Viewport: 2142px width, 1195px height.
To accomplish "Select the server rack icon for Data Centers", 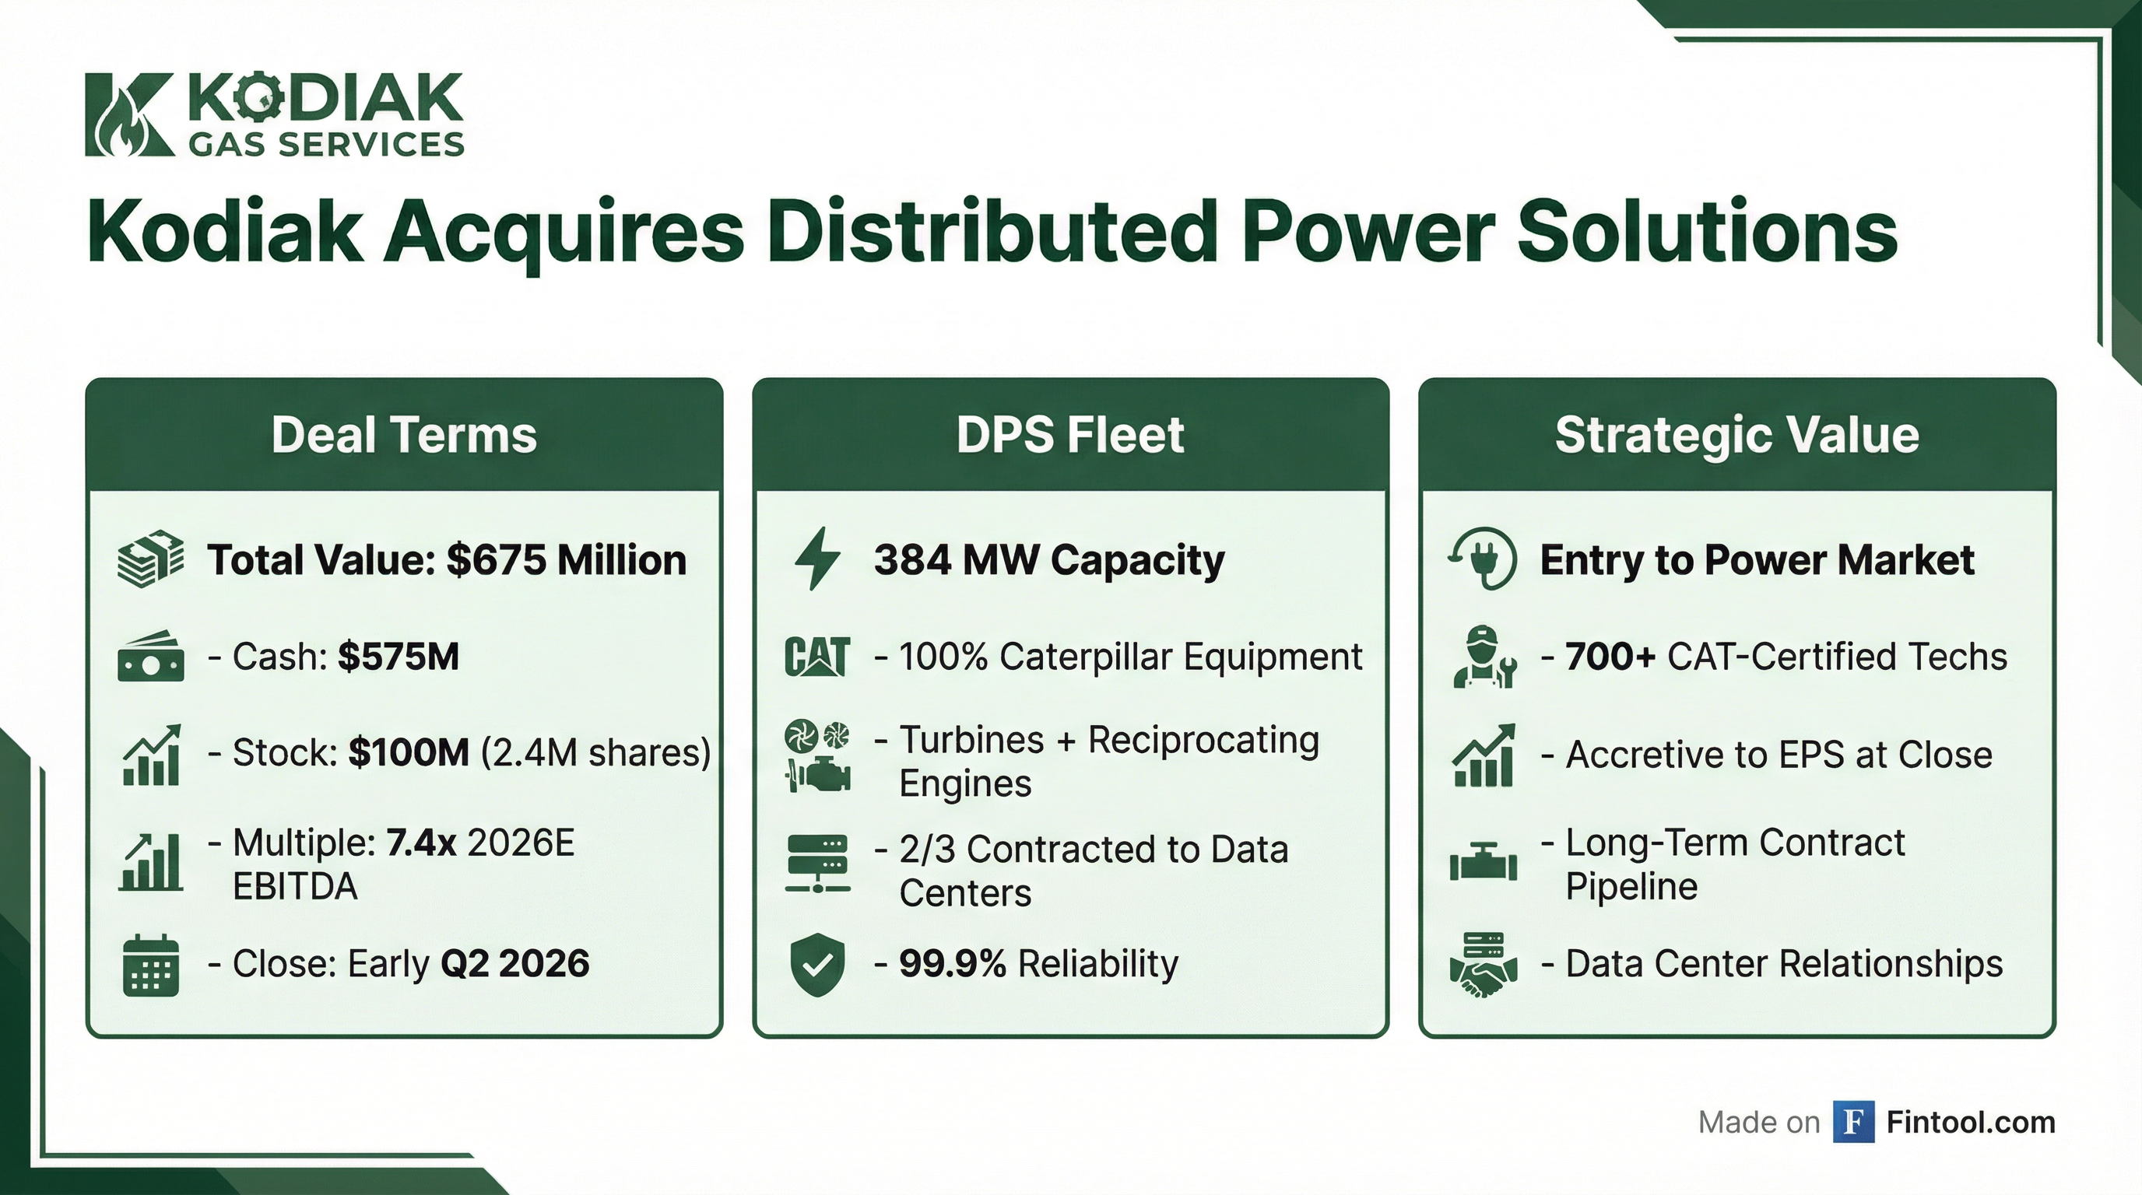I will click(819, 864).
